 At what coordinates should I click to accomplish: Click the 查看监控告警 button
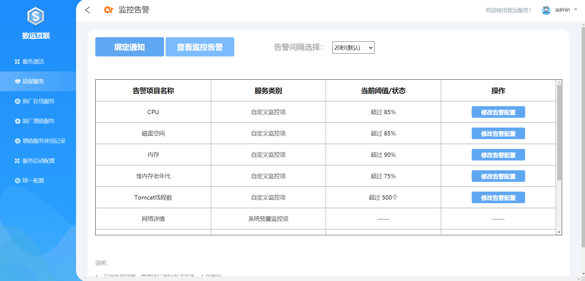[200, 47]
